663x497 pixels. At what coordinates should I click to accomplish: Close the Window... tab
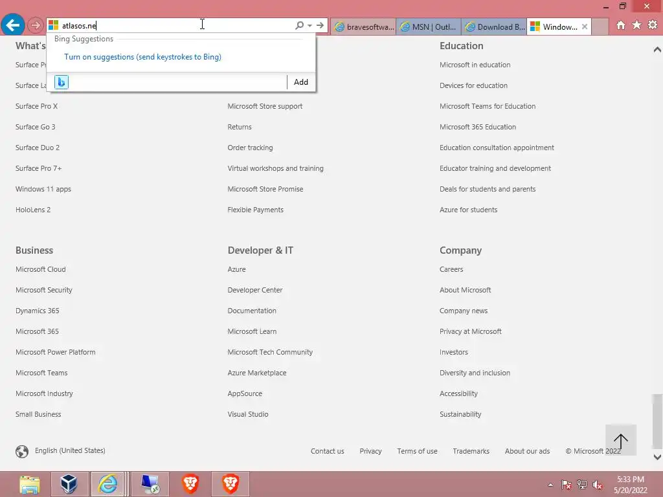(585, 27)
